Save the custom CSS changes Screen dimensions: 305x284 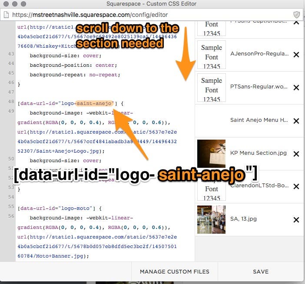point(261,271)
